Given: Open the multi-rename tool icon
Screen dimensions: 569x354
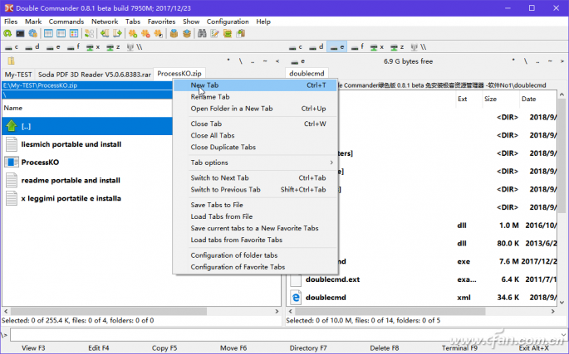Looking at the screenshot, I should coord(215,34).
